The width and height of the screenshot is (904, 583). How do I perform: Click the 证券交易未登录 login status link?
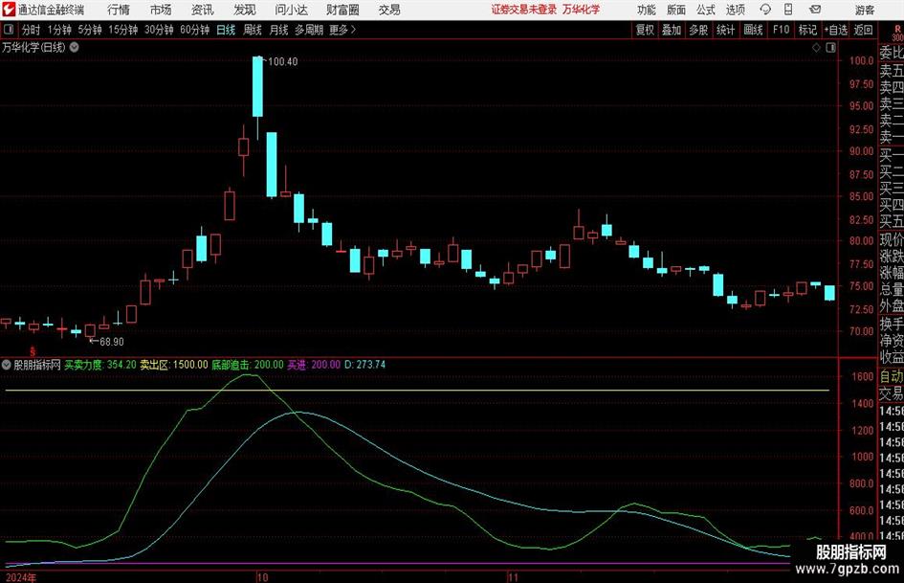tap(524, 10)
